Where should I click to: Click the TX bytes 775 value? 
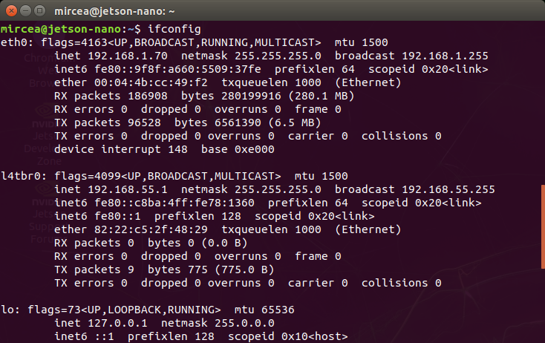198,269
